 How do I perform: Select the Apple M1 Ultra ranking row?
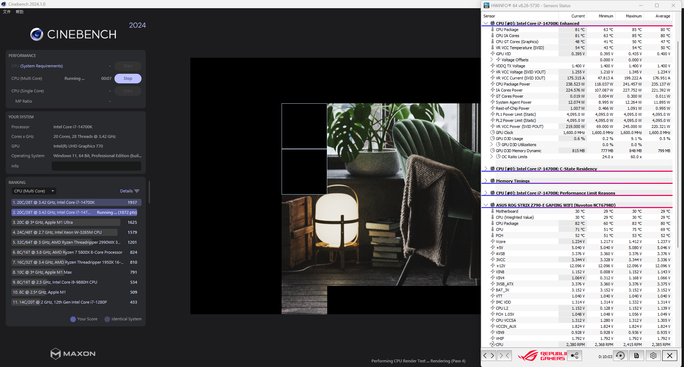(76, 222)
